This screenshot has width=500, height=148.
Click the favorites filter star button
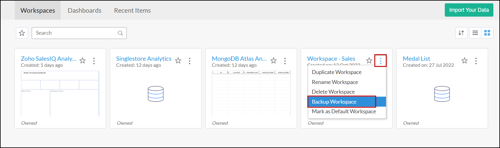(x=22, y=33)
